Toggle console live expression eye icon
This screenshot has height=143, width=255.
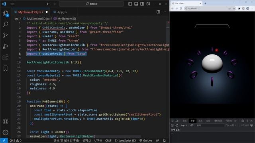click(x=192, y=126)
